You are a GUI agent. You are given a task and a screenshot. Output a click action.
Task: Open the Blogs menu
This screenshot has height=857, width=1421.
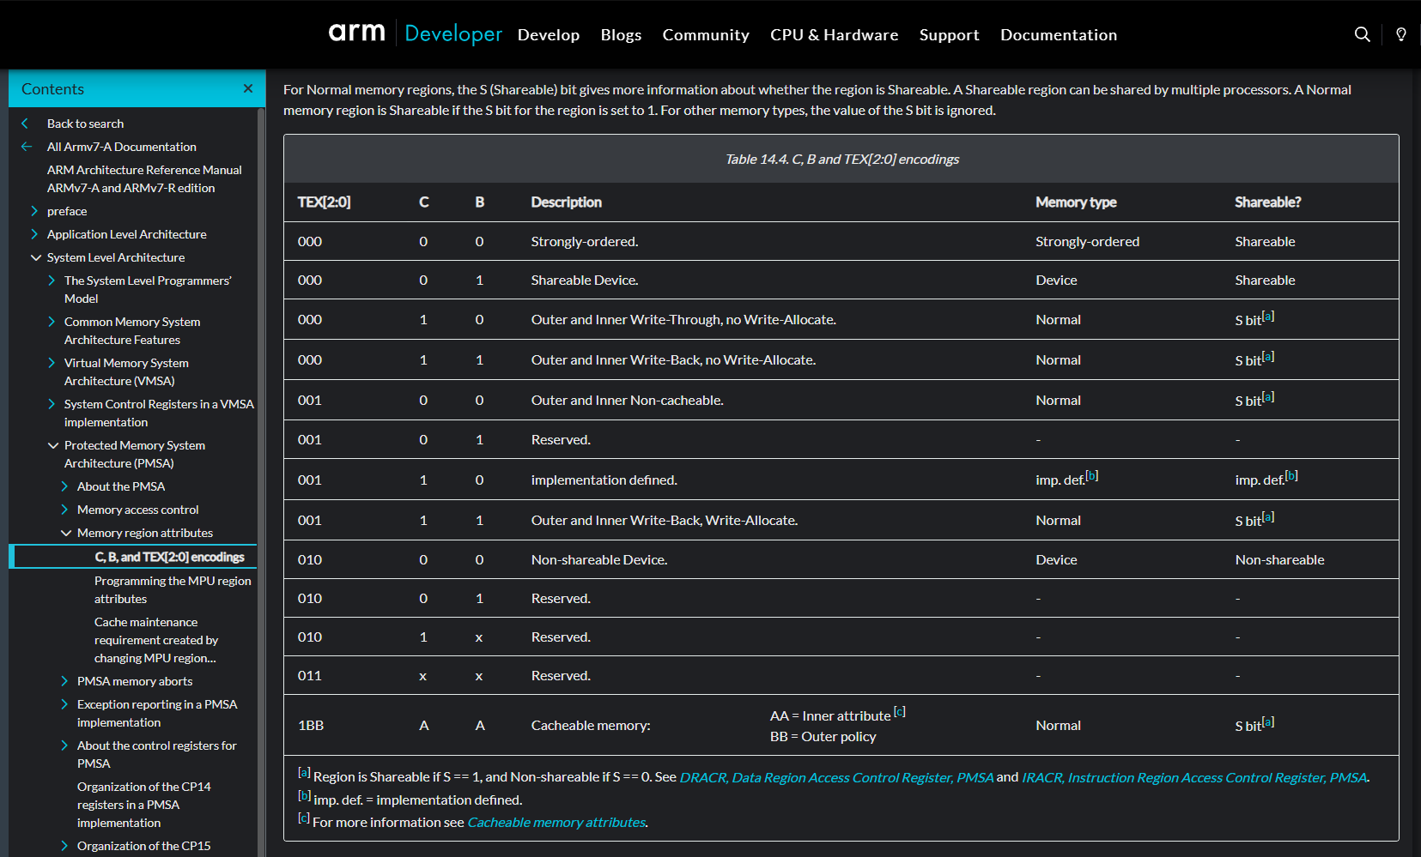pos(621,34)
